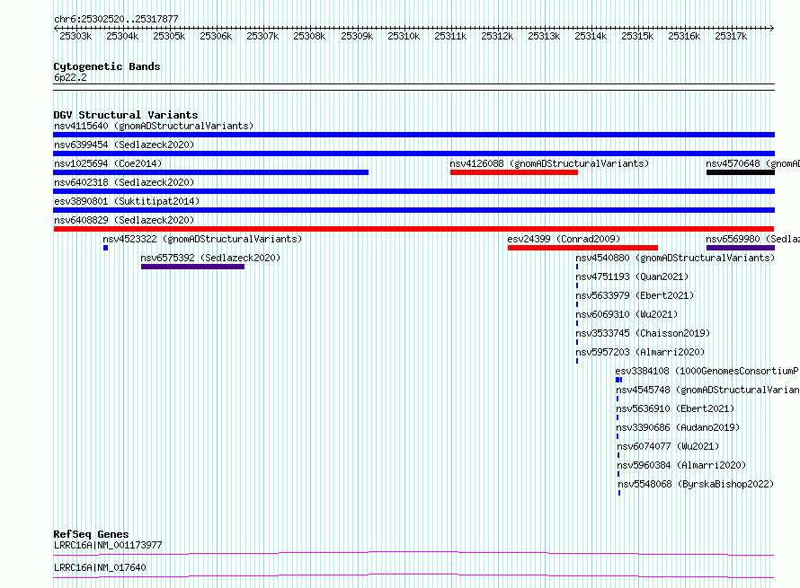The height and width of the screenshot is (588, 800).
Task: Click the chr6:25302520..25317877 coordinates text
Action: (x=116, y=19)
